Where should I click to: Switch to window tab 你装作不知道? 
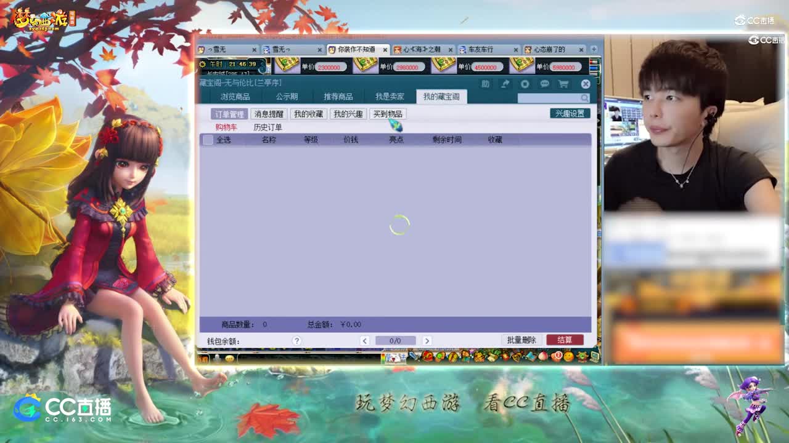click(x=359, y=49)
